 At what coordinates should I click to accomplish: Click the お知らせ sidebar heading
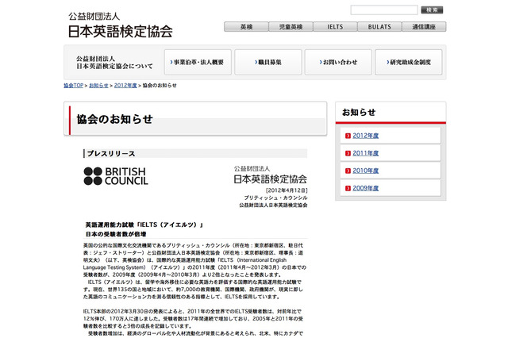[359, 113]
